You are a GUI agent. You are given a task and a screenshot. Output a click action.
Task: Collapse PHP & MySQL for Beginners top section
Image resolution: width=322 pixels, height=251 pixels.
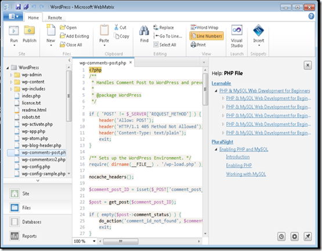216,90
